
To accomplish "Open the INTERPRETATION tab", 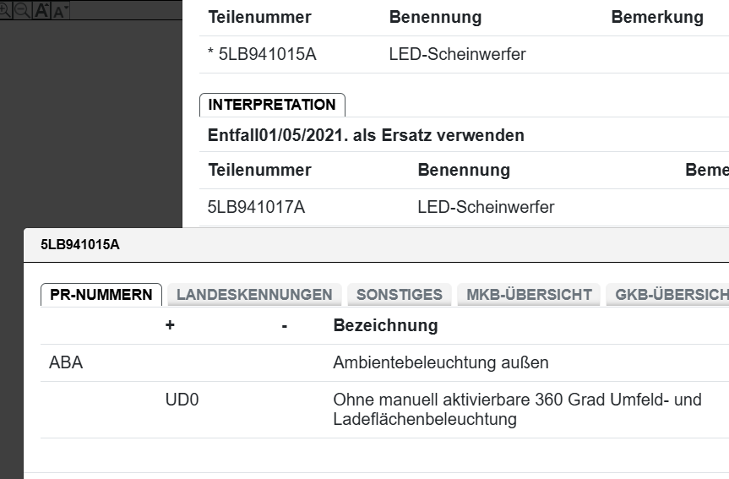I will point(272,105).
